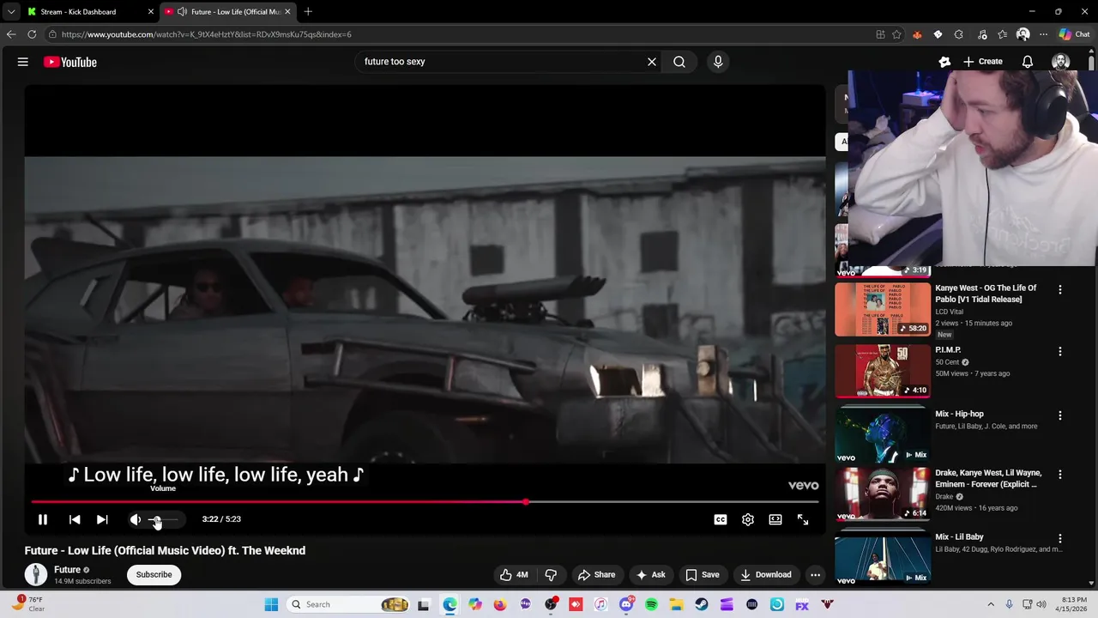1098x618 pixels.
Task: Clear the search box text
Action: click(x=652, y=62)
